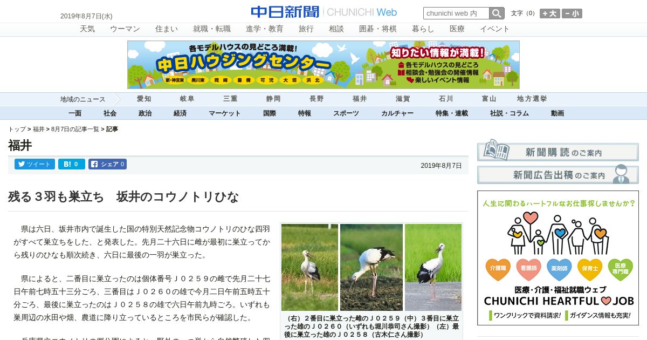Screen dimensions: 647x340
Task: Select 三重 regional news
Action: 230,99
